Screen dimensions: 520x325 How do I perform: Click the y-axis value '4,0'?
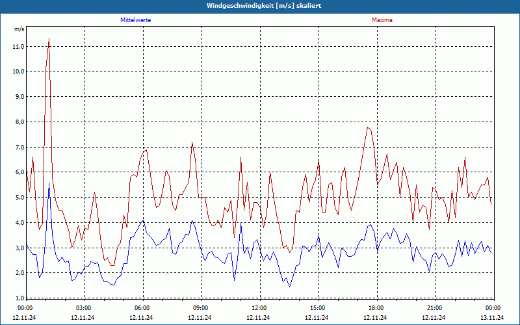pos(19,222)
